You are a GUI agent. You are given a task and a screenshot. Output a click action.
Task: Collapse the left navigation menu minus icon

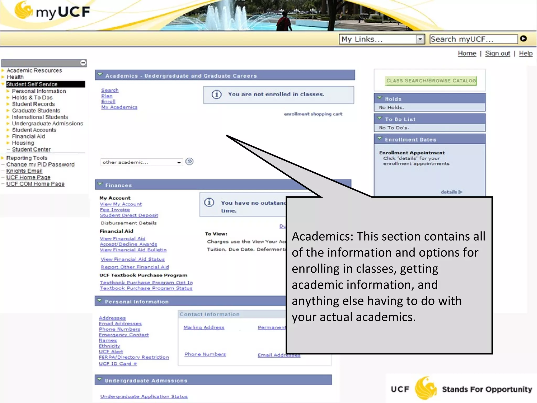[x=83, y=63]
